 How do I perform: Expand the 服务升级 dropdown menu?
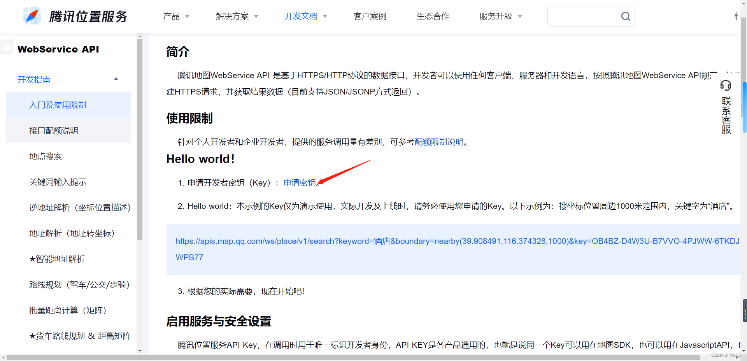coord(501,16)
